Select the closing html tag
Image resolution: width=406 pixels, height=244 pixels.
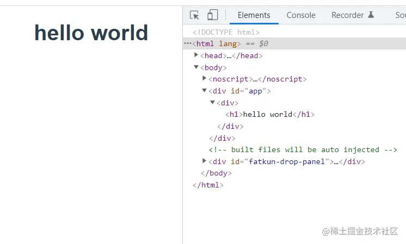208,185
